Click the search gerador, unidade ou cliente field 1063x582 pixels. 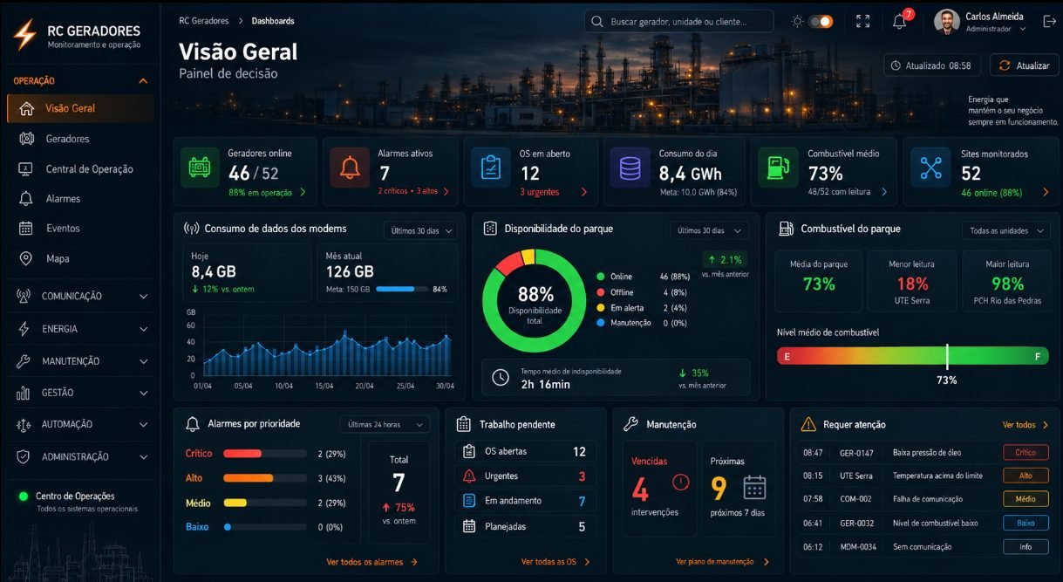tap(678, 21)
